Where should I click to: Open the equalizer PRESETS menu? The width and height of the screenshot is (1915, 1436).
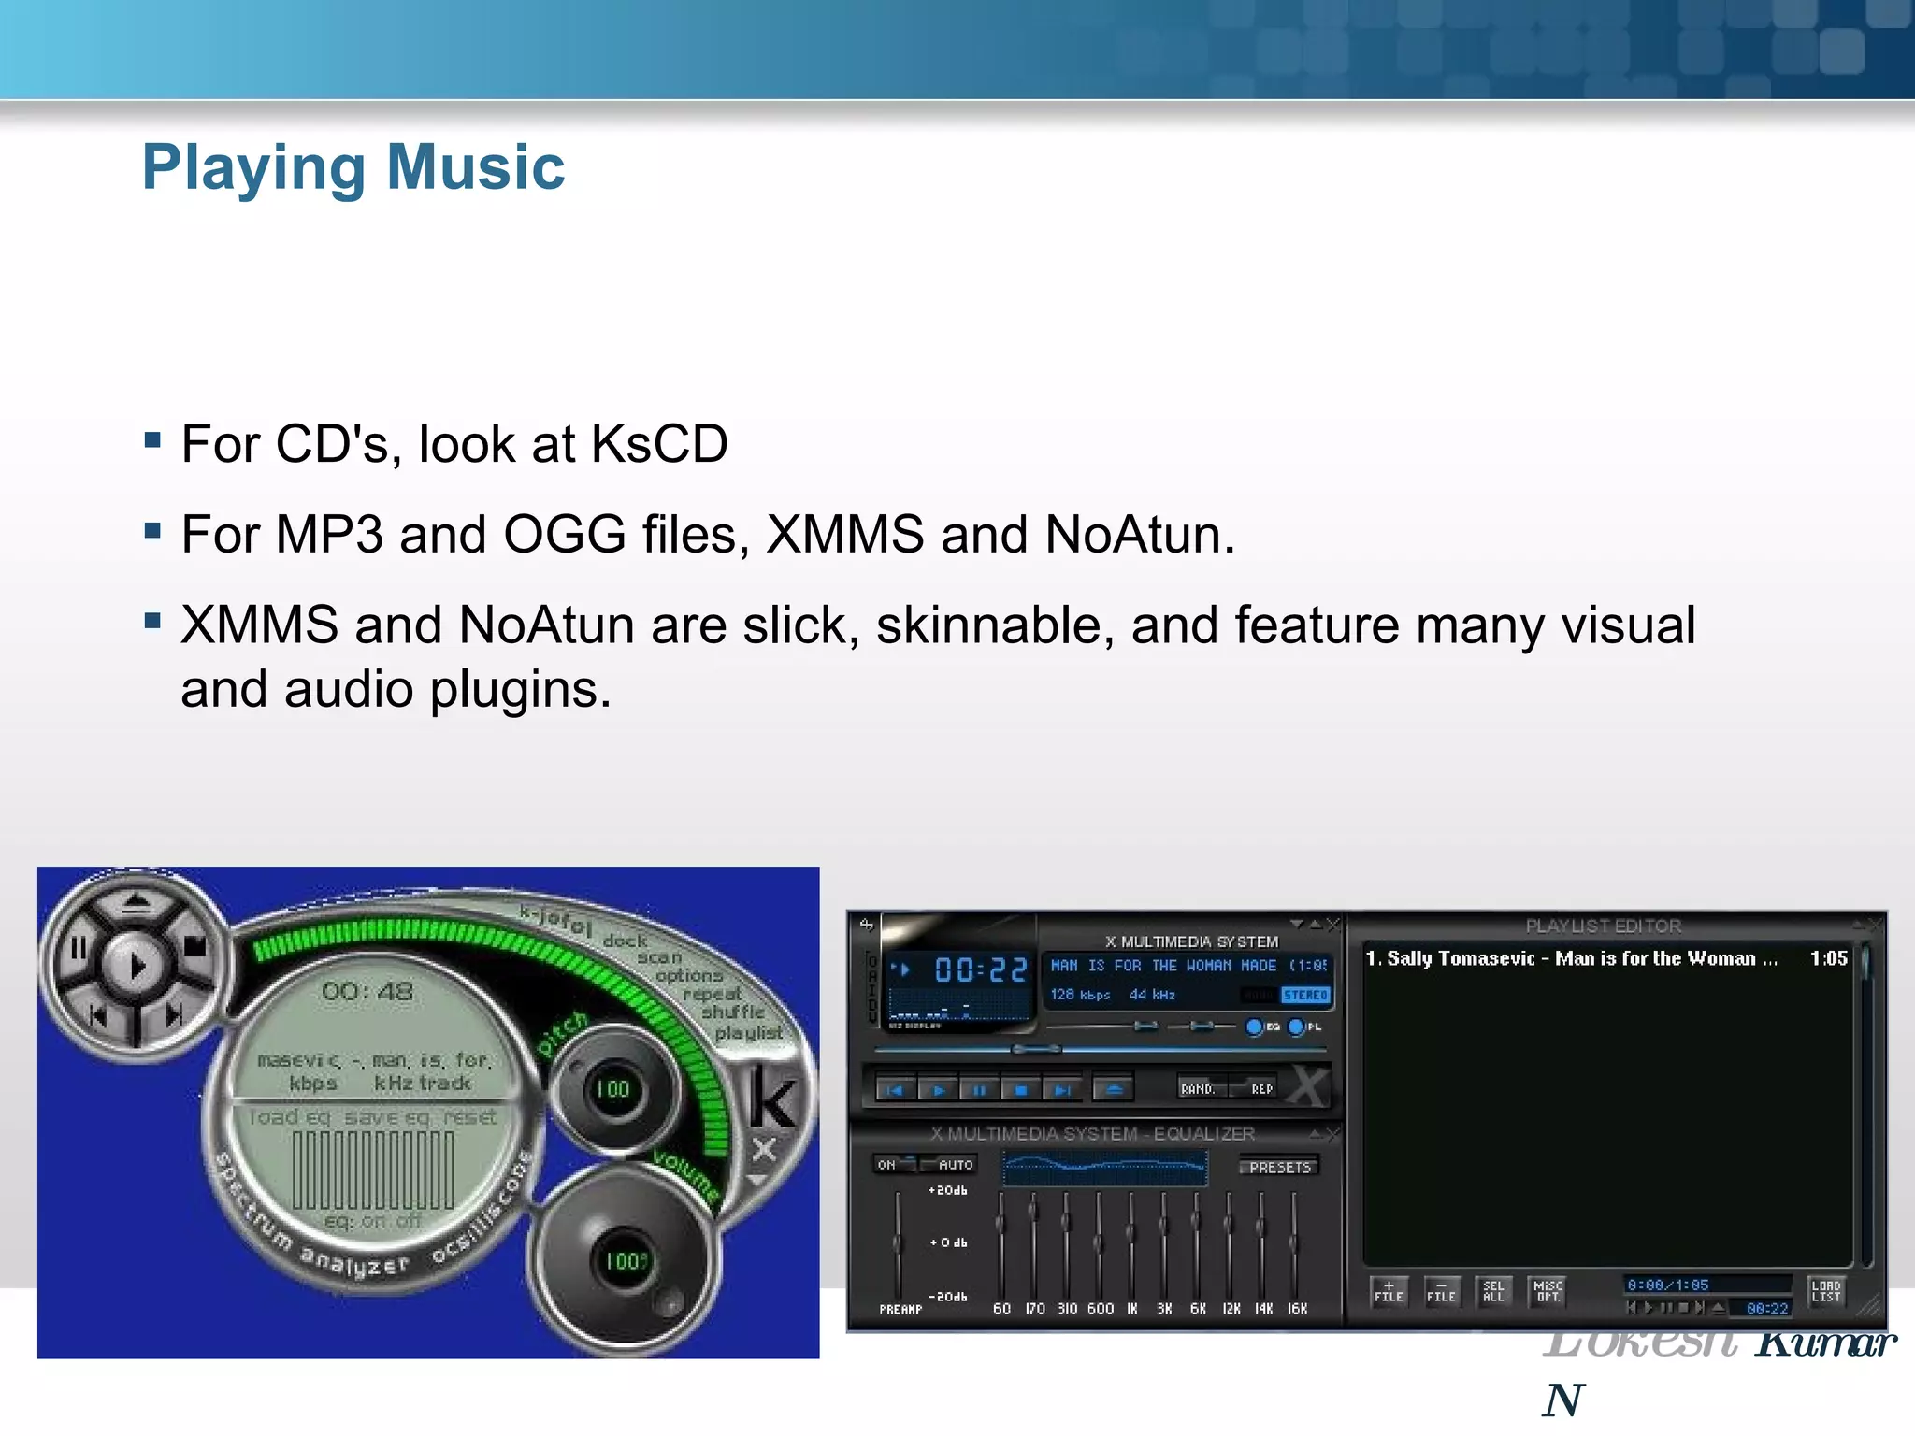click(1279, 1167)
